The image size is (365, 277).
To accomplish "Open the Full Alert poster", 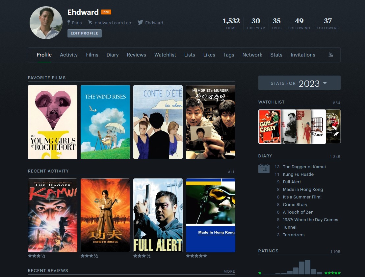I will (x=158, y=216).
